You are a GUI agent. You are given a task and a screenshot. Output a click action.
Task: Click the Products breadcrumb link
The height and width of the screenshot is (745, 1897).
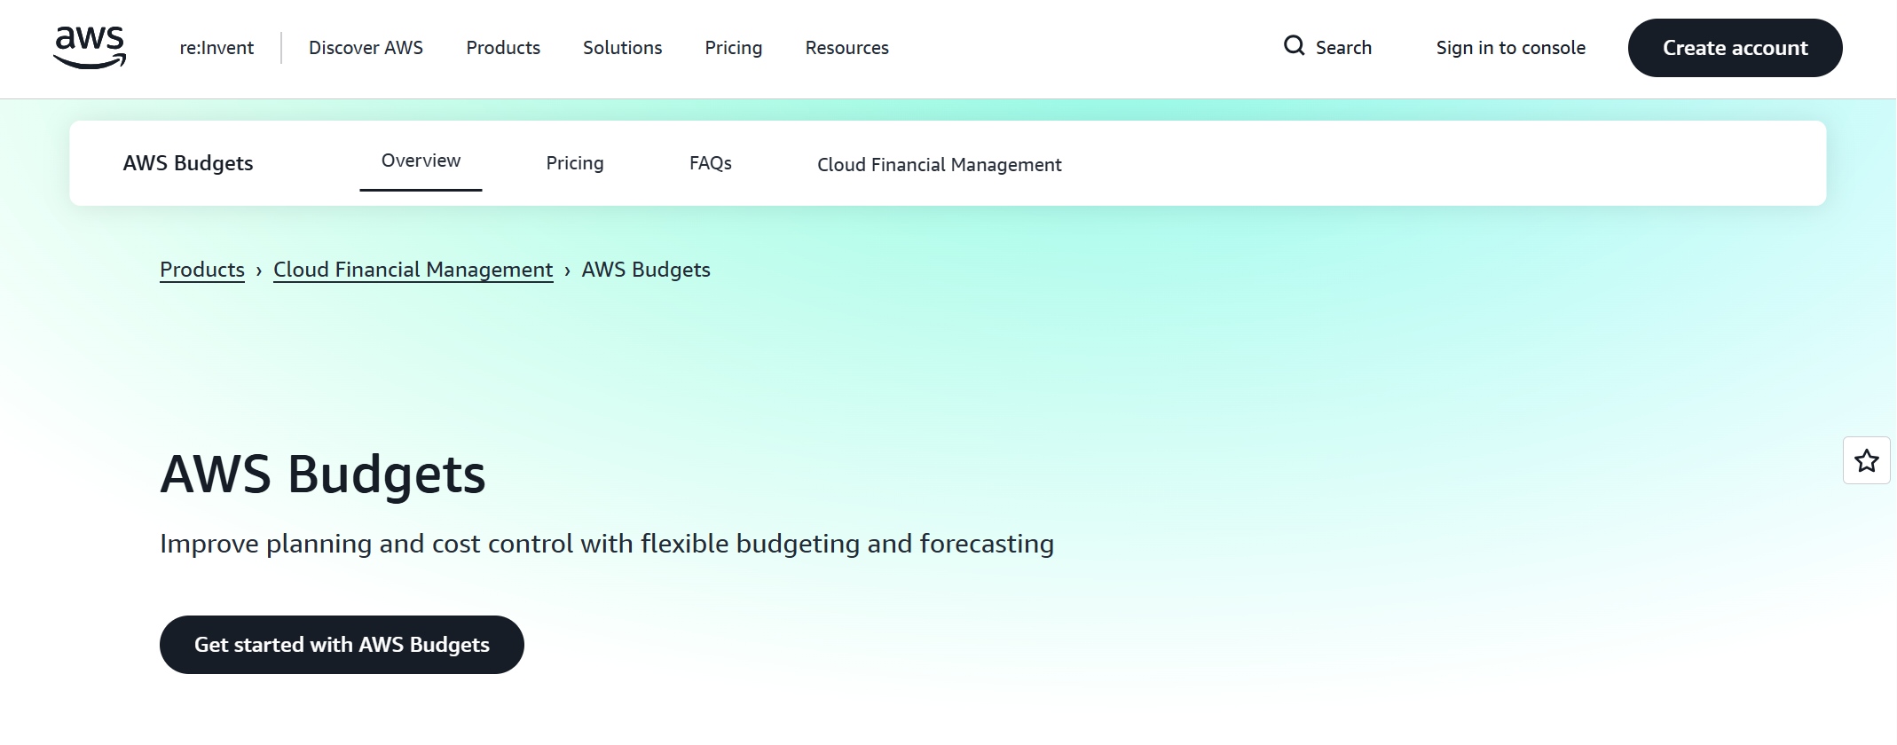point(201,270)
